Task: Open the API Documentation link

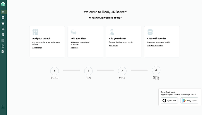Action: tap(155, 46)
